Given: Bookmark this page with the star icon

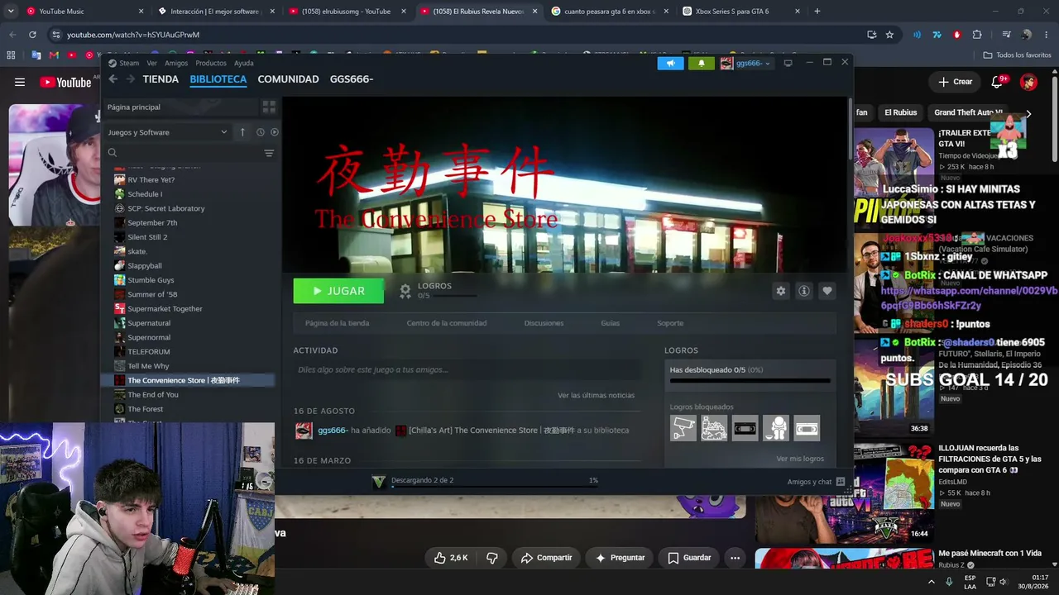Looking at the screenshot, I should (889, 35).
